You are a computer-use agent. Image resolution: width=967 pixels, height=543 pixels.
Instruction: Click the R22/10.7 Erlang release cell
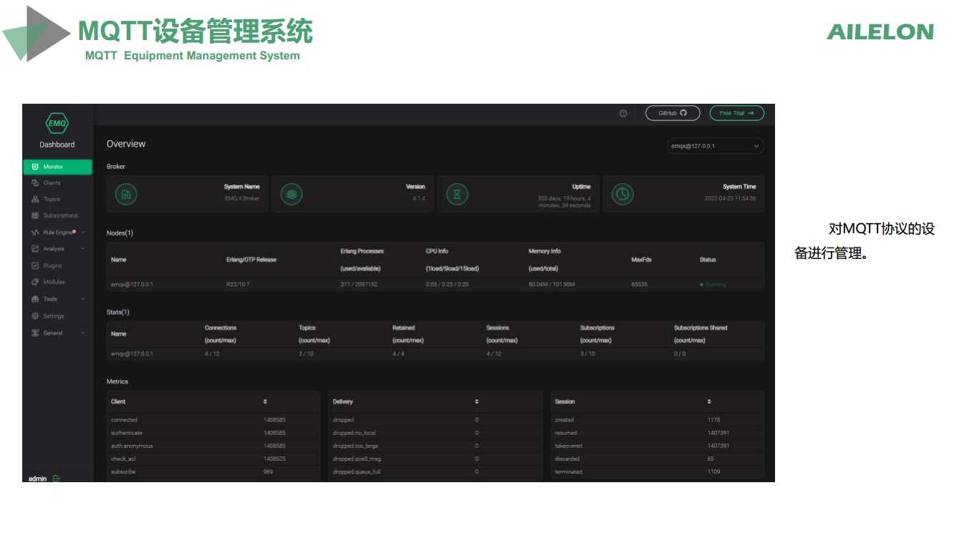coord(238,285)
